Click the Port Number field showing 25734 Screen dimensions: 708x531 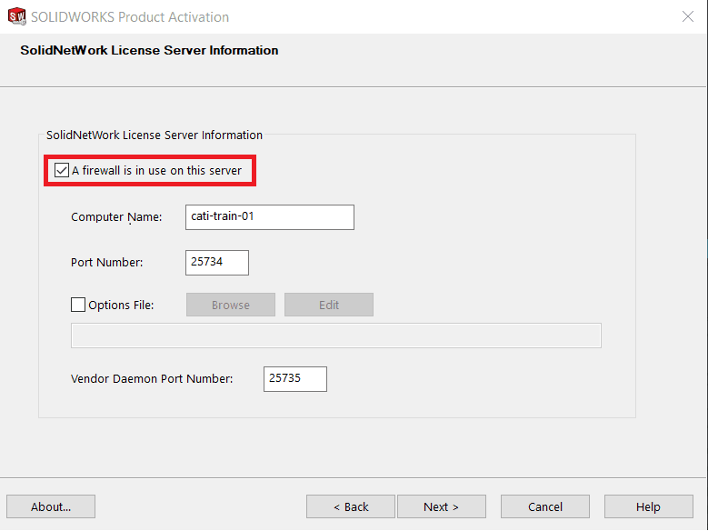[216, 263]
